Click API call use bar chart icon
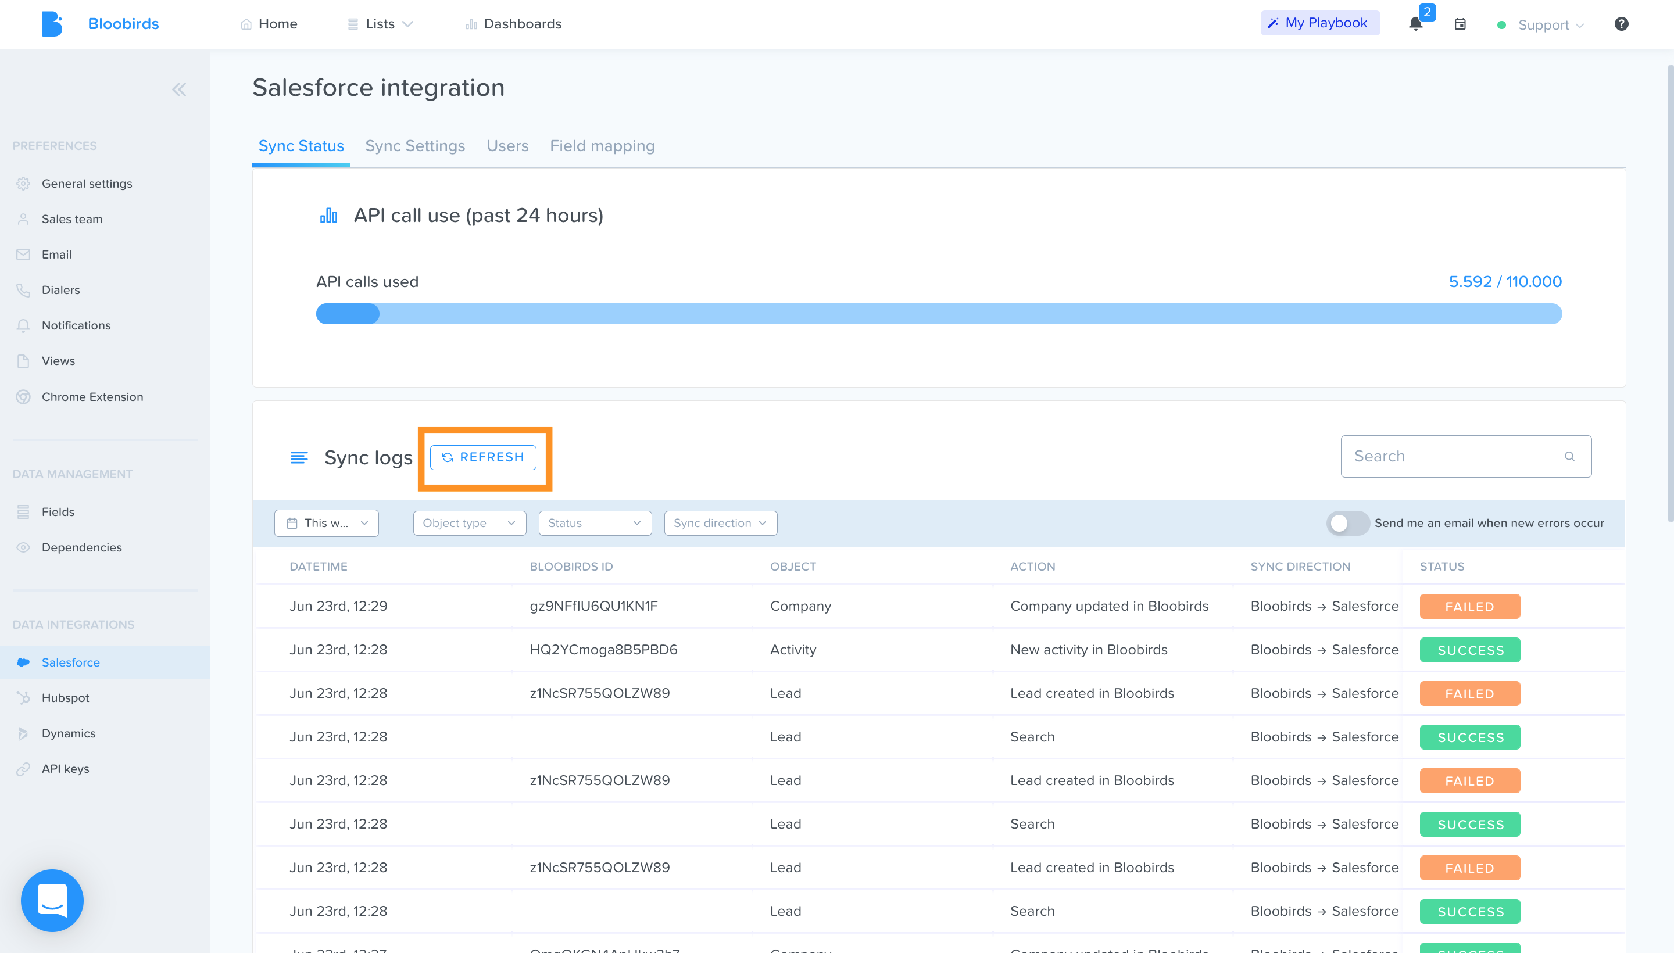The width and height of the screenshot is (1674, 953). pyautogui.click(x=328, y=216)
